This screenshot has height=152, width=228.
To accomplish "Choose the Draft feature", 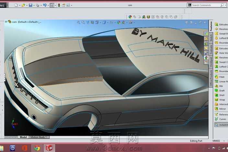I will tap(220, 90).
